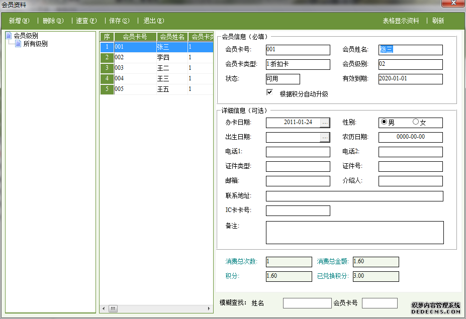Toggle 根据积分自动升级 checkbox

270,92
